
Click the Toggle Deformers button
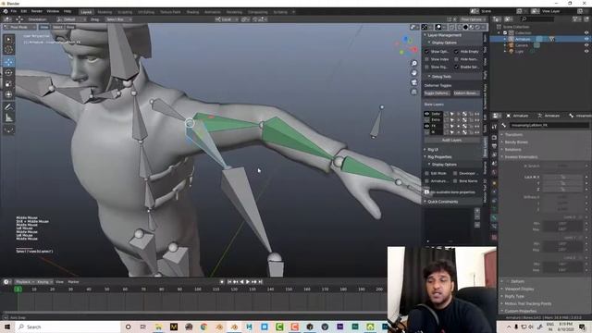click(437, 93)
